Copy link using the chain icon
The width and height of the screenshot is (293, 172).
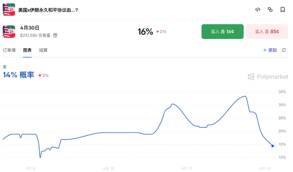pyautogui.click(x=270, y=10)
